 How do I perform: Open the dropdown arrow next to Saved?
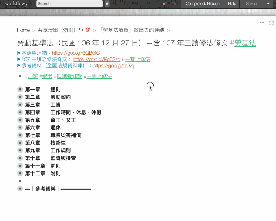coord(268,4)
